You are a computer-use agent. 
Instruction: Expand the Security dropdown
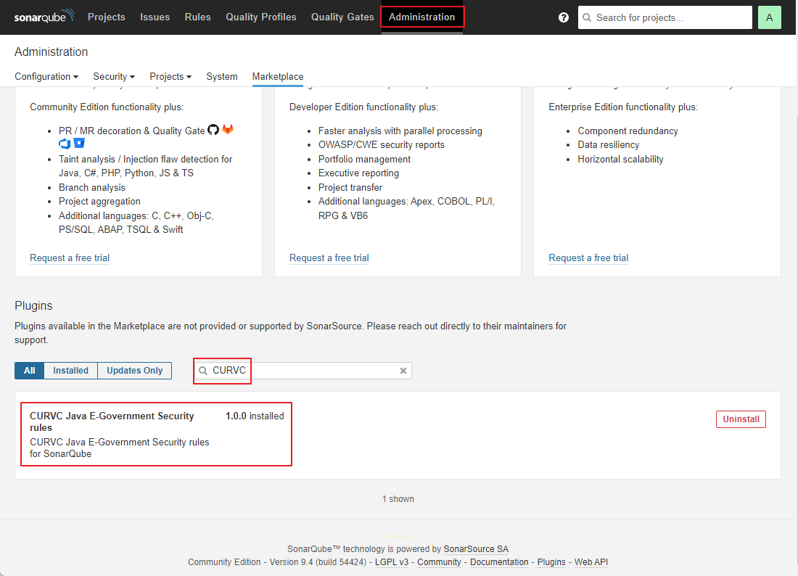coord(114,76)
